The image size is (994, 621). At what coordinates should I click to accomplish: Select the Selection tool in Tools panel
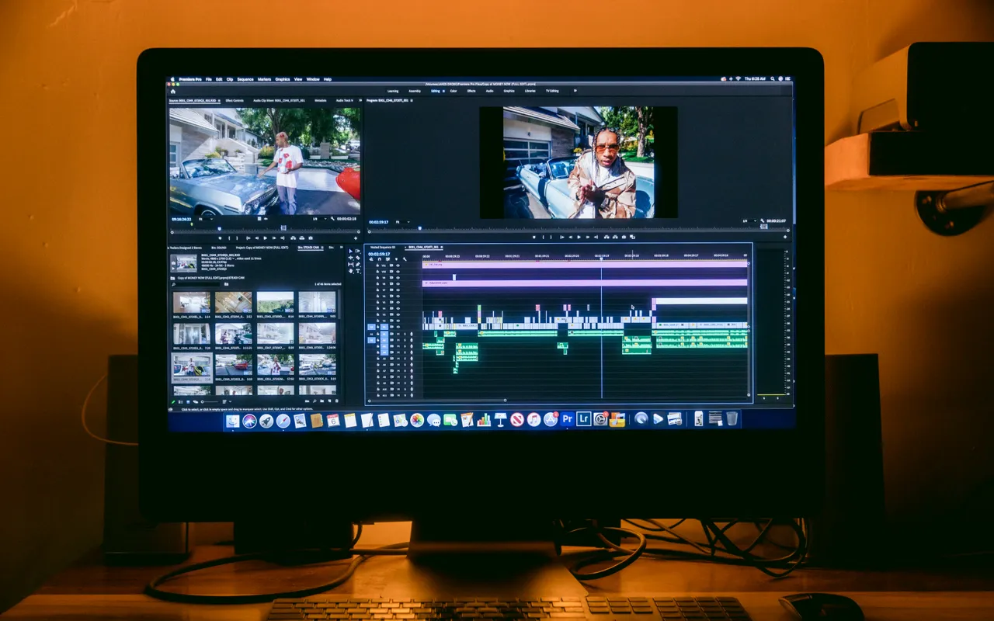[350, 252]
